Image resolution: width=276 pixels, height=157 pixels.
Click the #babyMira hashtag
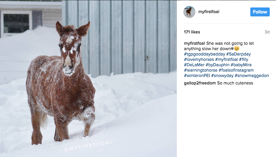tap(242, 65)
